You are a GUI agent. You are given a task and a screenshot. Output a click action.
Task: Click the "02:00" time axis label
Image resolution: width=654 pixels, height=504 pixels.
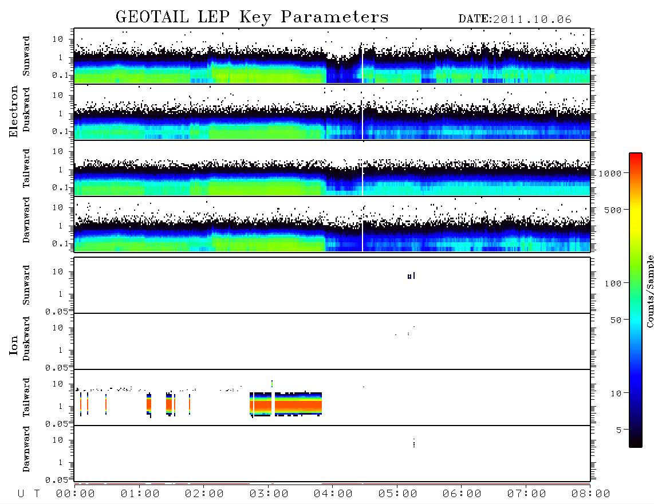click(x=204, y=494)
